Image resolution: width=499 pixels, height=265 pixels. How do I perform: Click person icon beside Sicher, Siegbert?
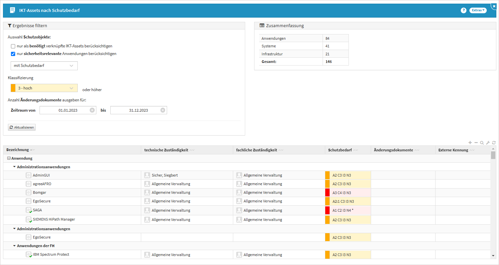(147, 175)
